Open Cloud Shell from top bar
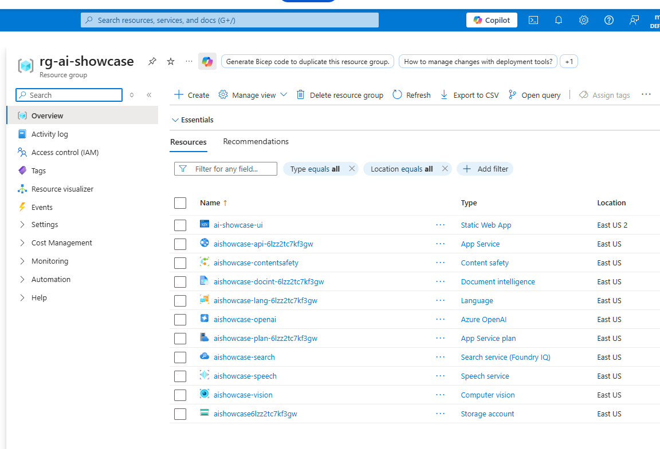 click(533, 20)
